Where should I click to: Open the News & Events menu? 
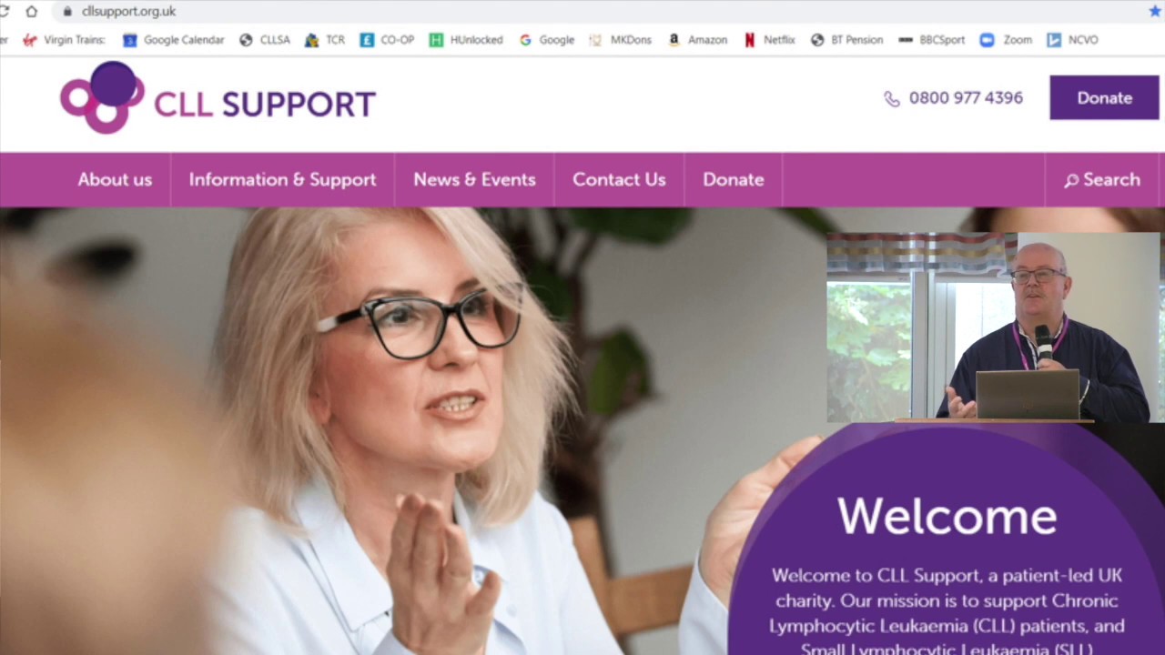click(x=474, y=179)
